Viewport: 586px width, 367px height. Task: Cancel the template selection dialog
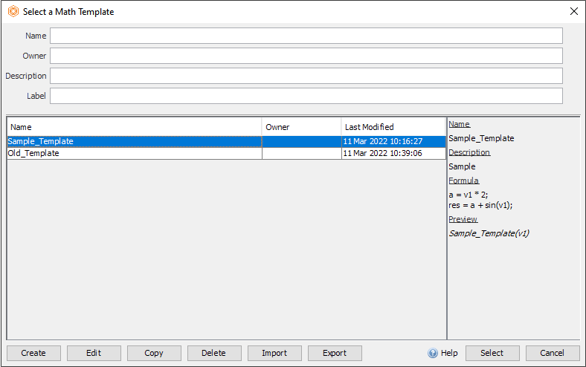click(x=553, y=353)
